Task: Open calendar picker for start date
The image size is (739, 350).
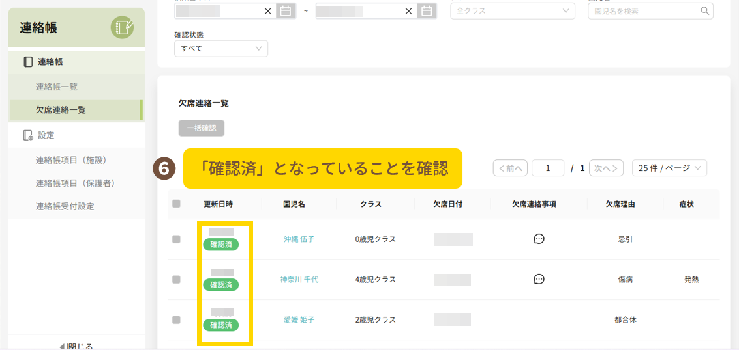Action: 286,11
